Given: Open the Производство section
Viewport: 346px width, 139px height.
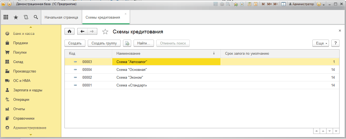Looking at the screenshot, I should click(x=31, y=71).
